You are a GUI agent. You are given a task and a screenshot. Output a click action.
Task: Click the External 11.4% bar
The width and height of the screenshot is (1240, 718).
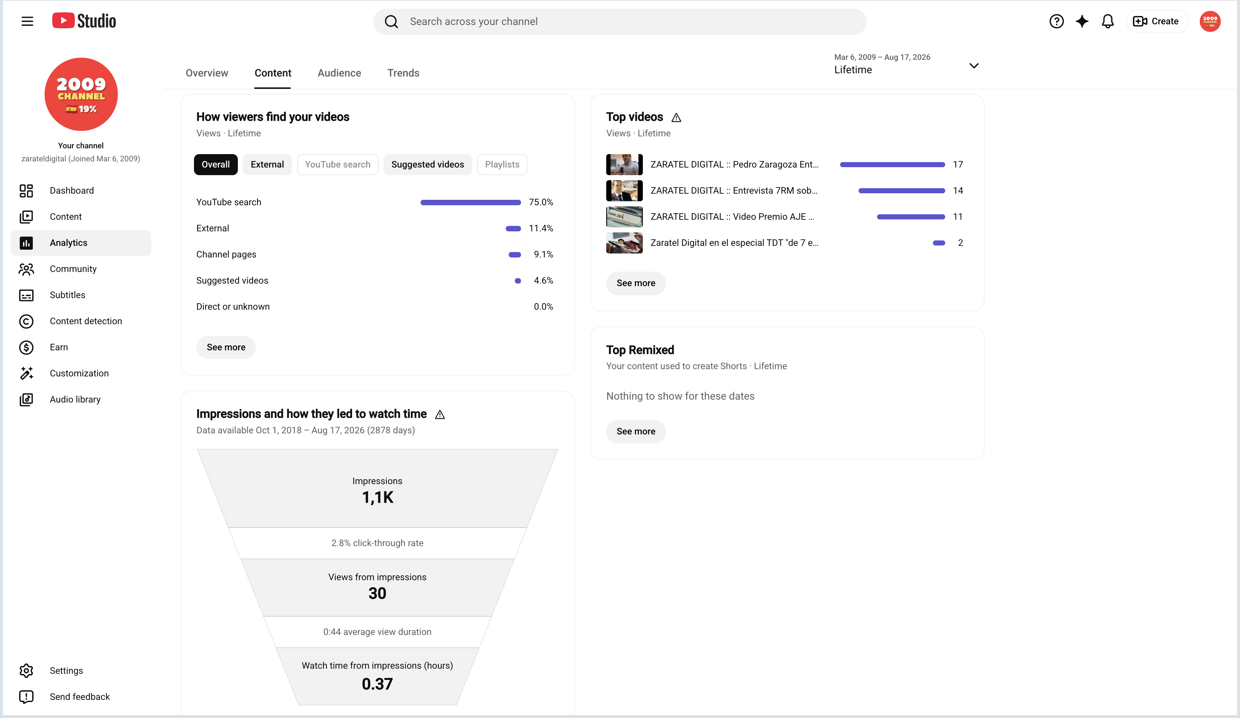(513, 228)
